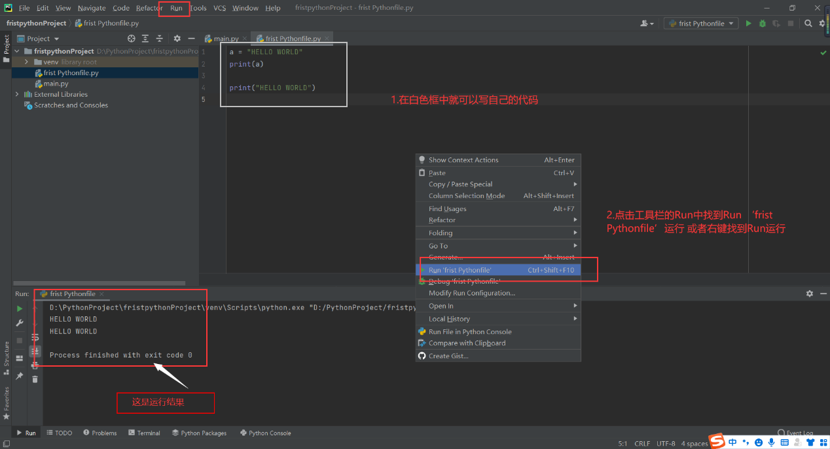The width and height of the screenshot is (830, 449).
Task: Open Search Everywhere magnifier icon
Action: (808, 24)
